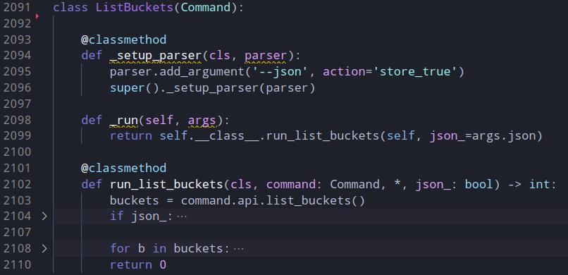This screenshot has width=568, height=275.
Task: Click @classmethod decorator on line 2093
Action: coord(123,39)
